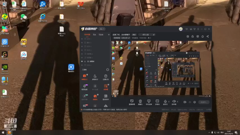Click the 扬声器 speaker icon

coord(174,101)
